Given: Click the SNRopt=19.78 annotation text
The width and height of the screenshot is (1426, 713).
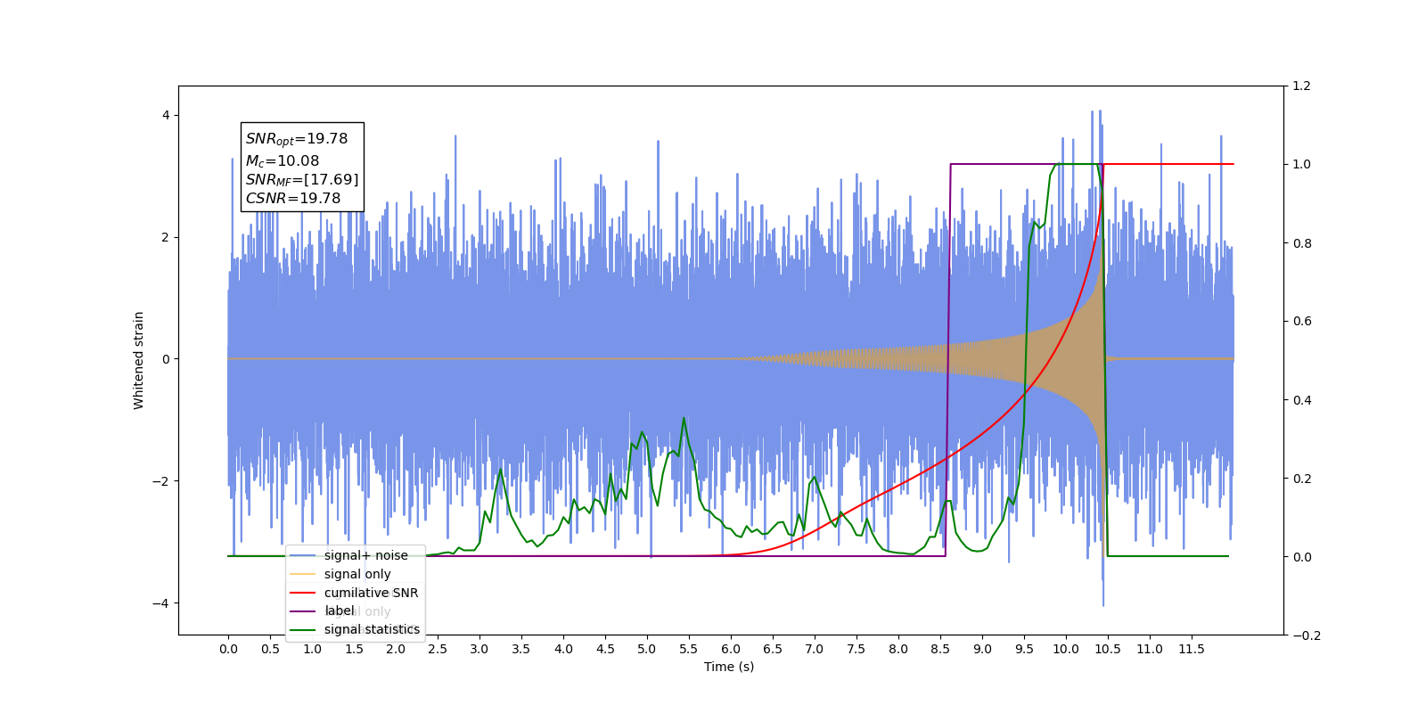Looking at the screenshot, I should coord(297,139).
